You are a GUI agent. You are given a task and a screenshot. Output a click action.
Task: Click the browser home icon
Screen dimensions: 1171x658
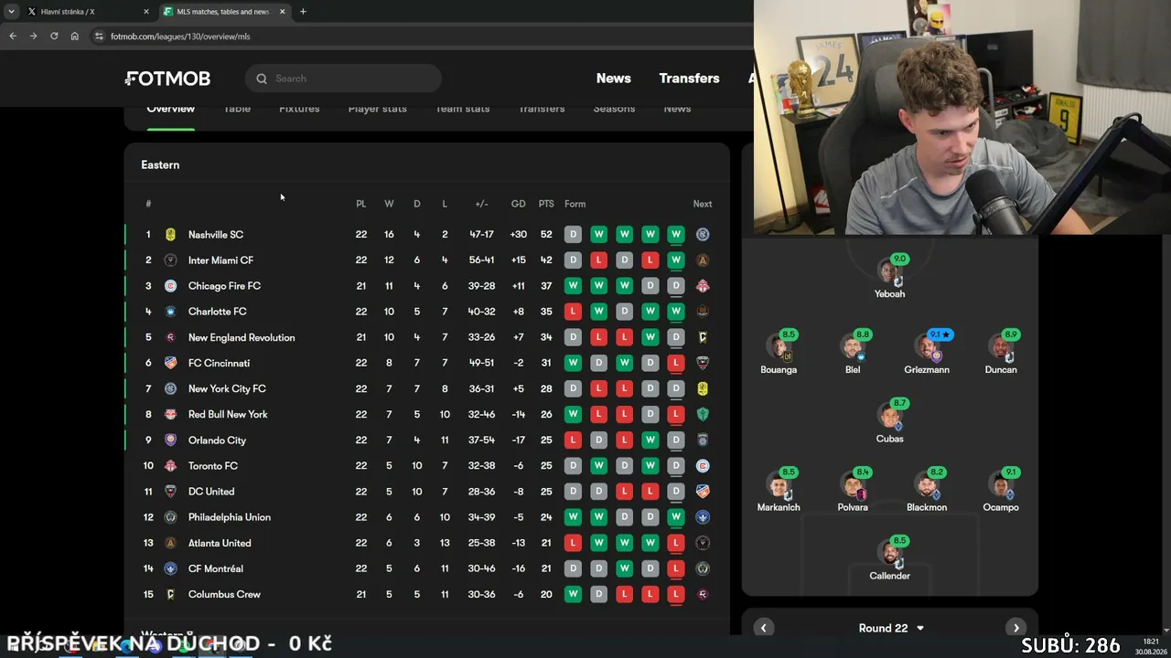[x=75, y=37]
